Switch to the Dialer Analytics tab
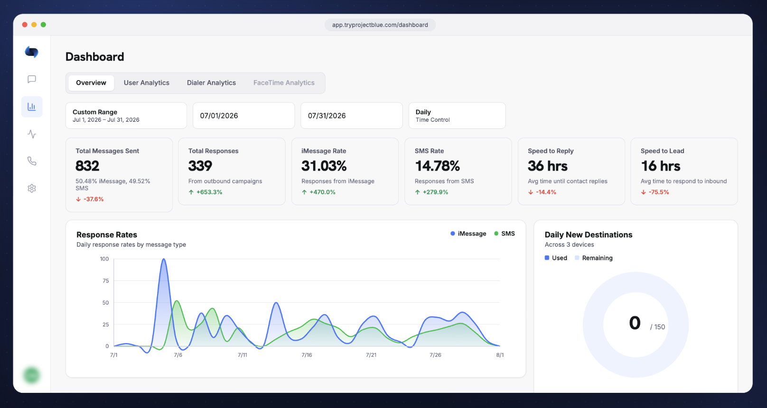This screenshot has width=767, height=408. click(x=211, y=83)
